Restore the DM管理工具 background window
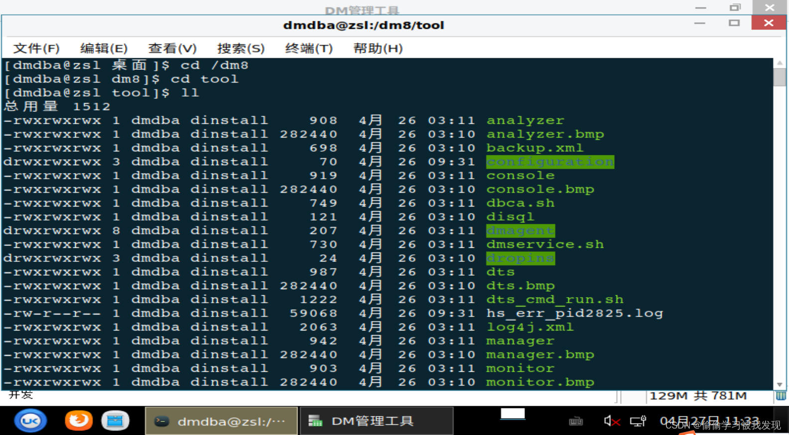Image resolution: width=789 pixels, height=435 pixels. [x=735, y=7]
